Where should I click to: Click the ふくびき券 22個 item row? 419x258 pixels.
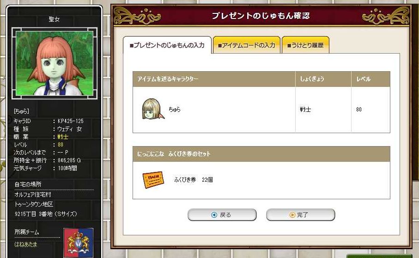(x=261, y=180)
